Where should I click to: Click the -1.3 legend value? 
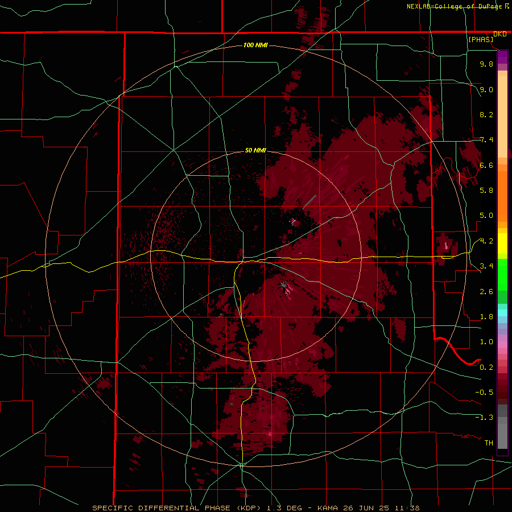point(484,418)
